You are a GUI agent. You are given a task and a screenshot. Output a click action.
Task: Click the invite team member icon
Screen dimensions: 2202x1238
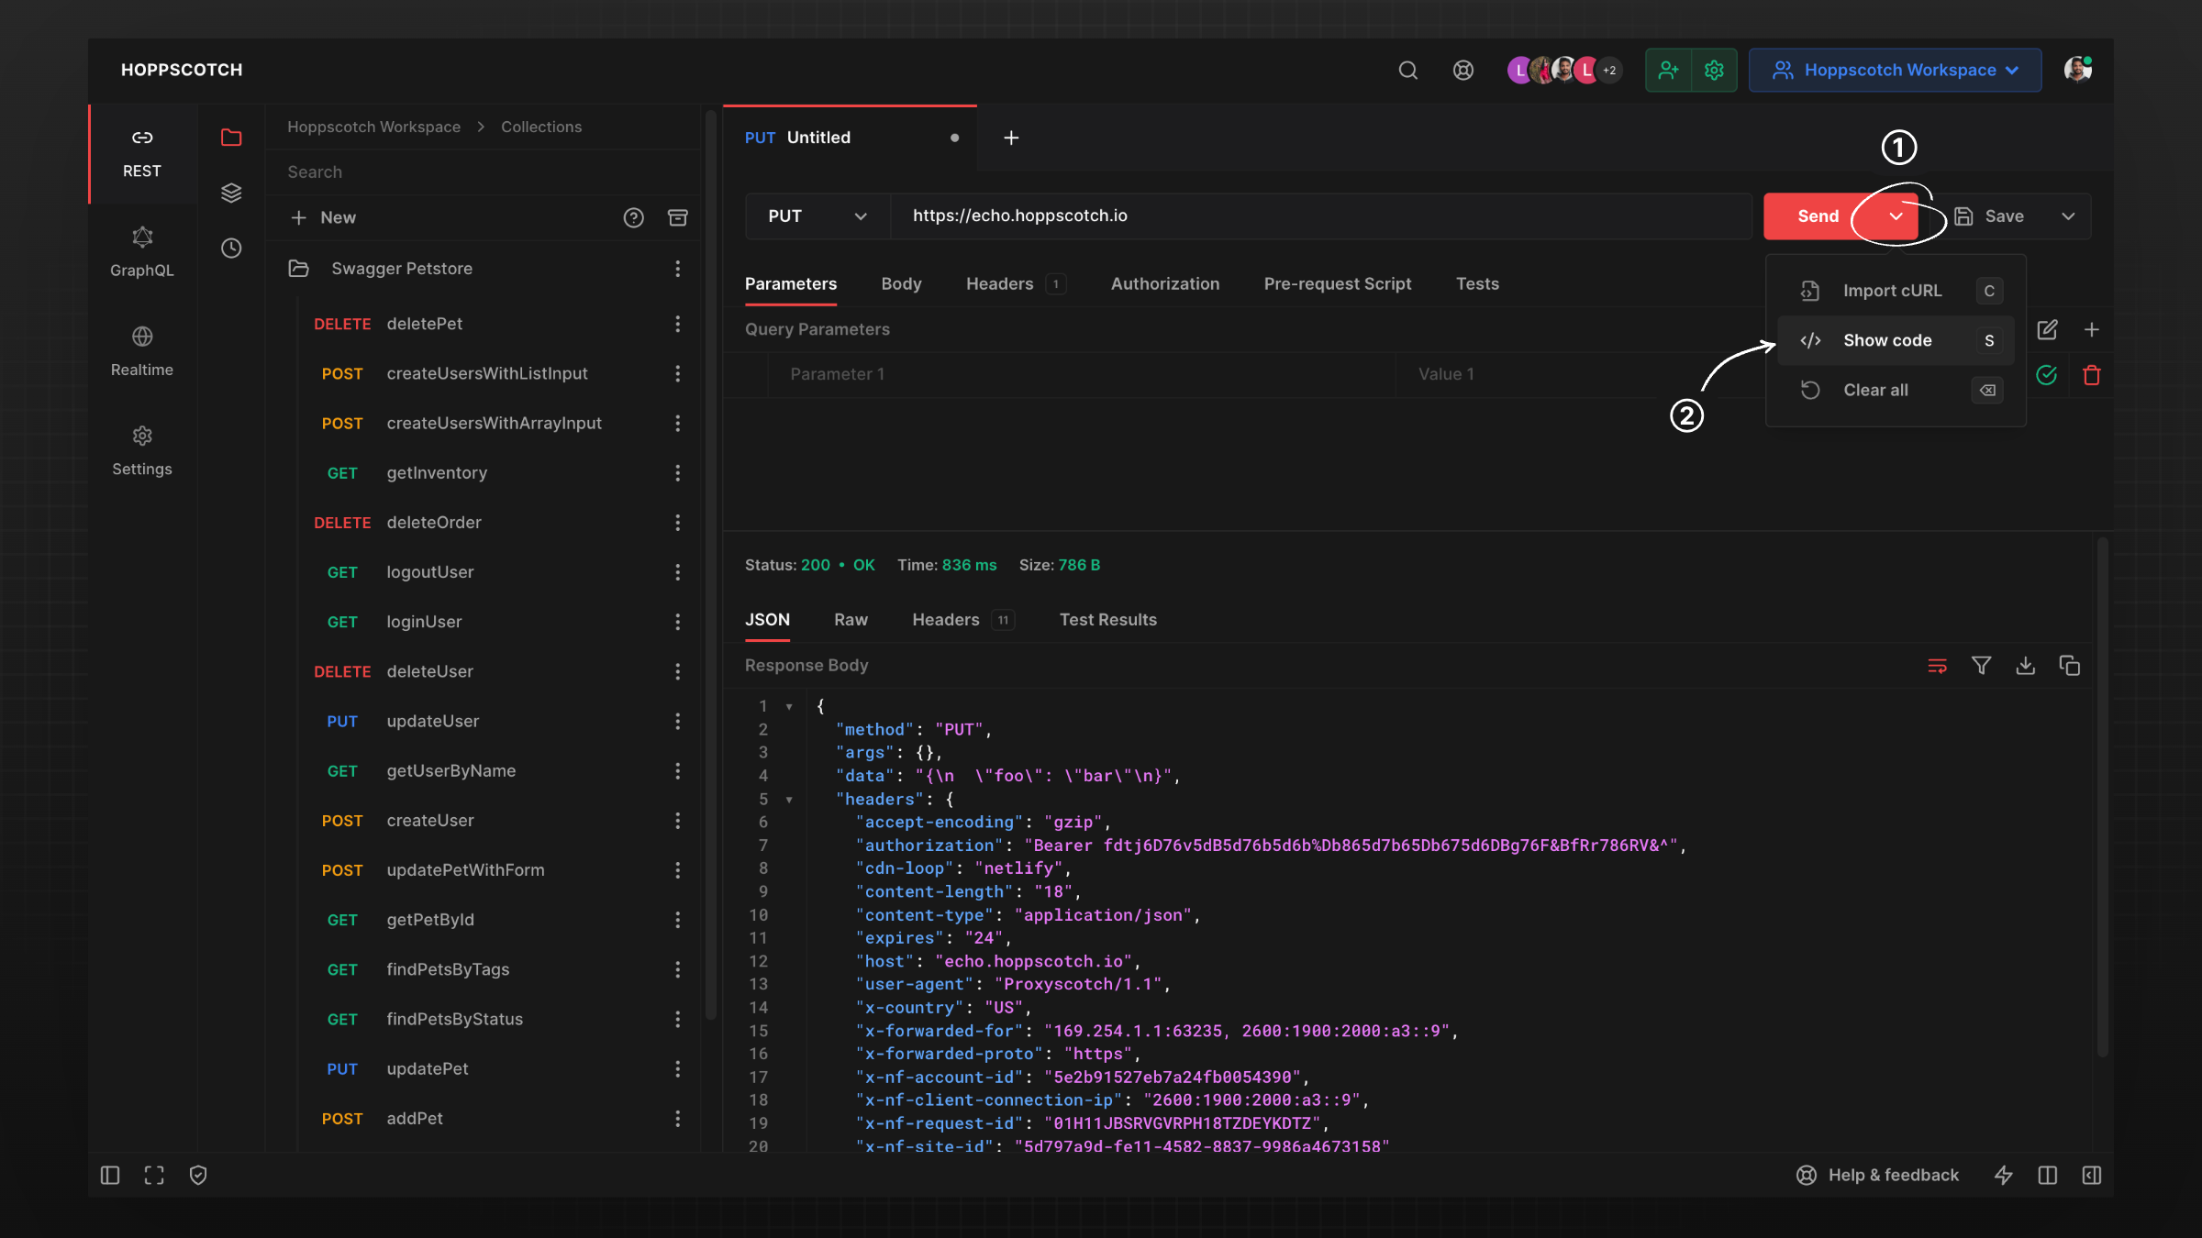(x=1668, y=70)
